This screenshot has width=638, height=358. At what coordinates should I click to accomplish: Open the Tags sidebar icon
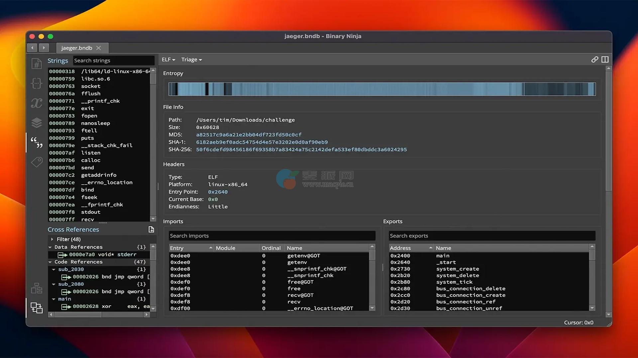click(x=37, y=162)
